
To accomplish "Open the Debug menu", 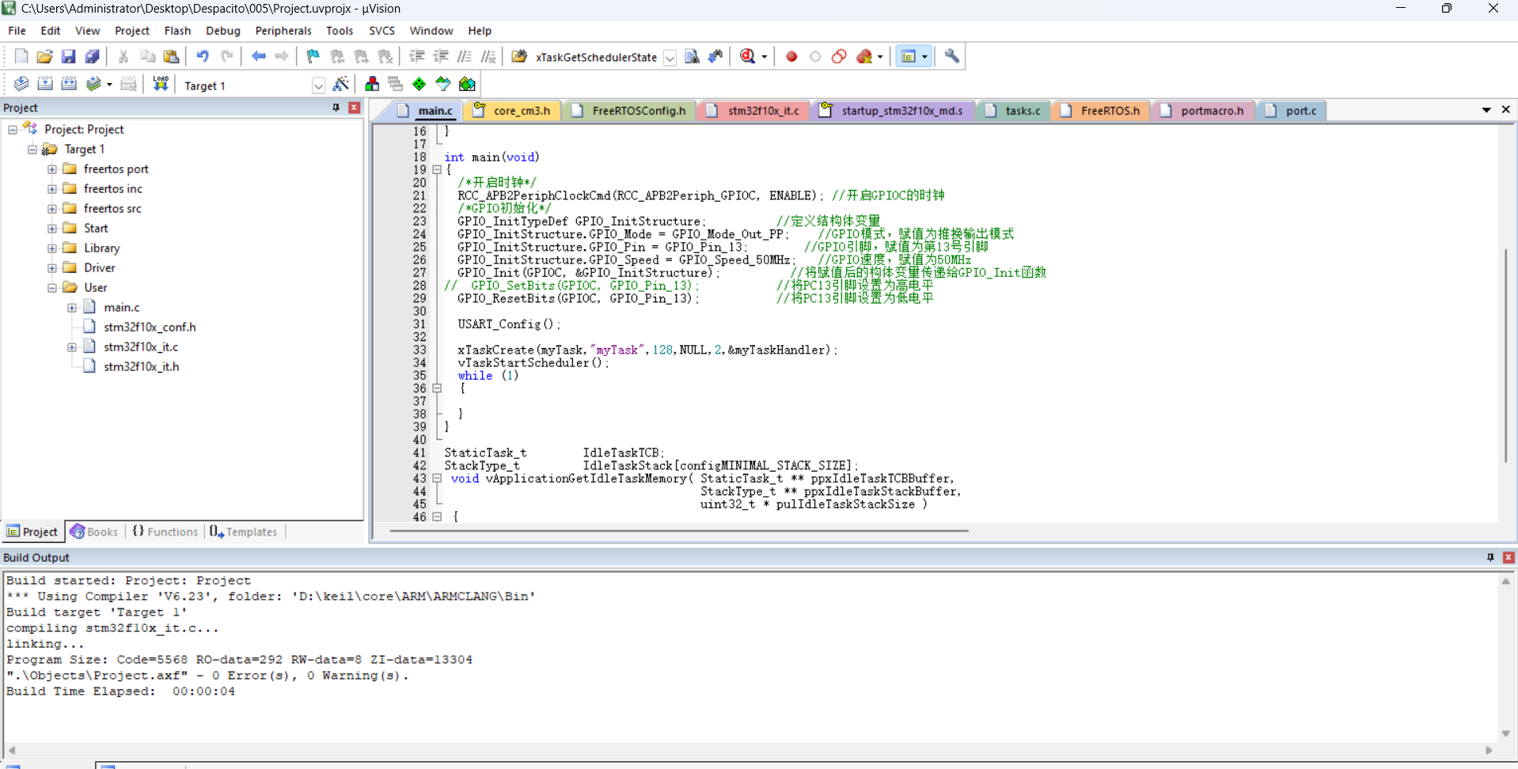I will coord(222,30).
